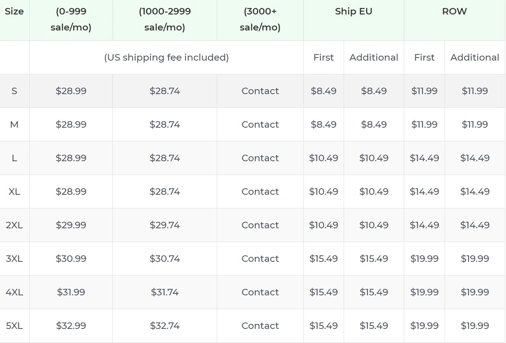506x343 pixels.
Task: Click the (1000-2999 sale/mo) header cell
Action: [x=165, y=19]
